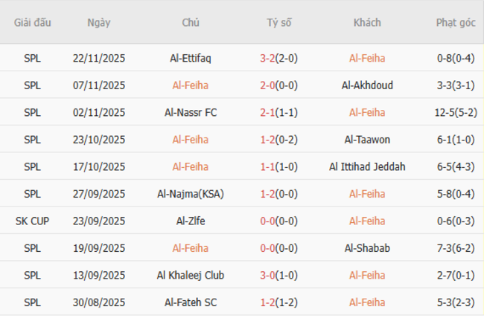Select the Al-Nassr FC team name
This screenshot has height=318, width=484.
191,112
